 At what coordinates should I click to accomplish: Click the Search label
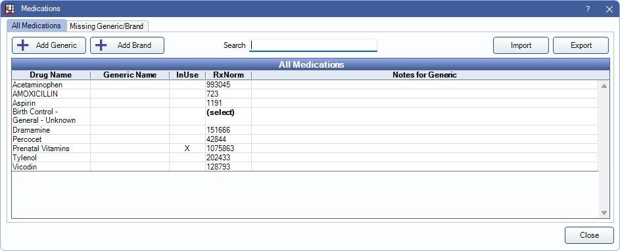pyautogui.click(x=235, y=45)
